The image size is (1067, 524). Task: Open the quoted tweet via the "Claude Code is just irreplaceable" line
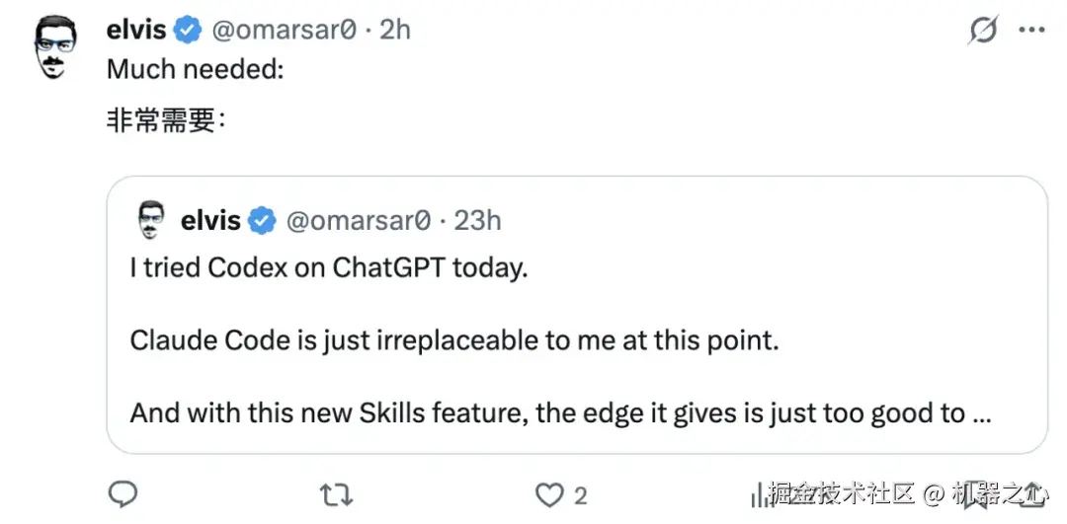click(454, 341)
